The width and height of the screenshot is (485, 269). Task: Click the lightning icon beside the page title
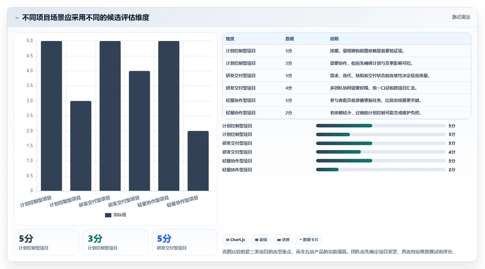[17, 18]
